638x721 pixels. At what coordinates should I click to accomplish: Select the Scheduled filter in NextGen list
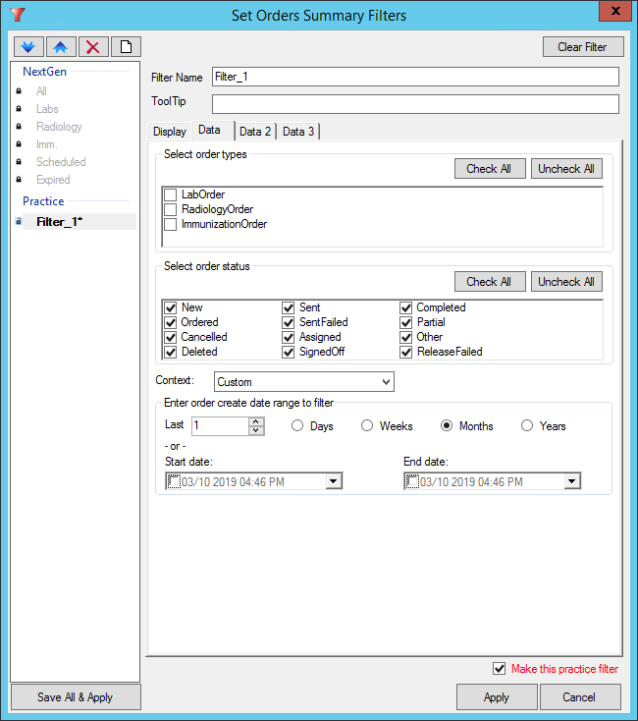[61, 162]
